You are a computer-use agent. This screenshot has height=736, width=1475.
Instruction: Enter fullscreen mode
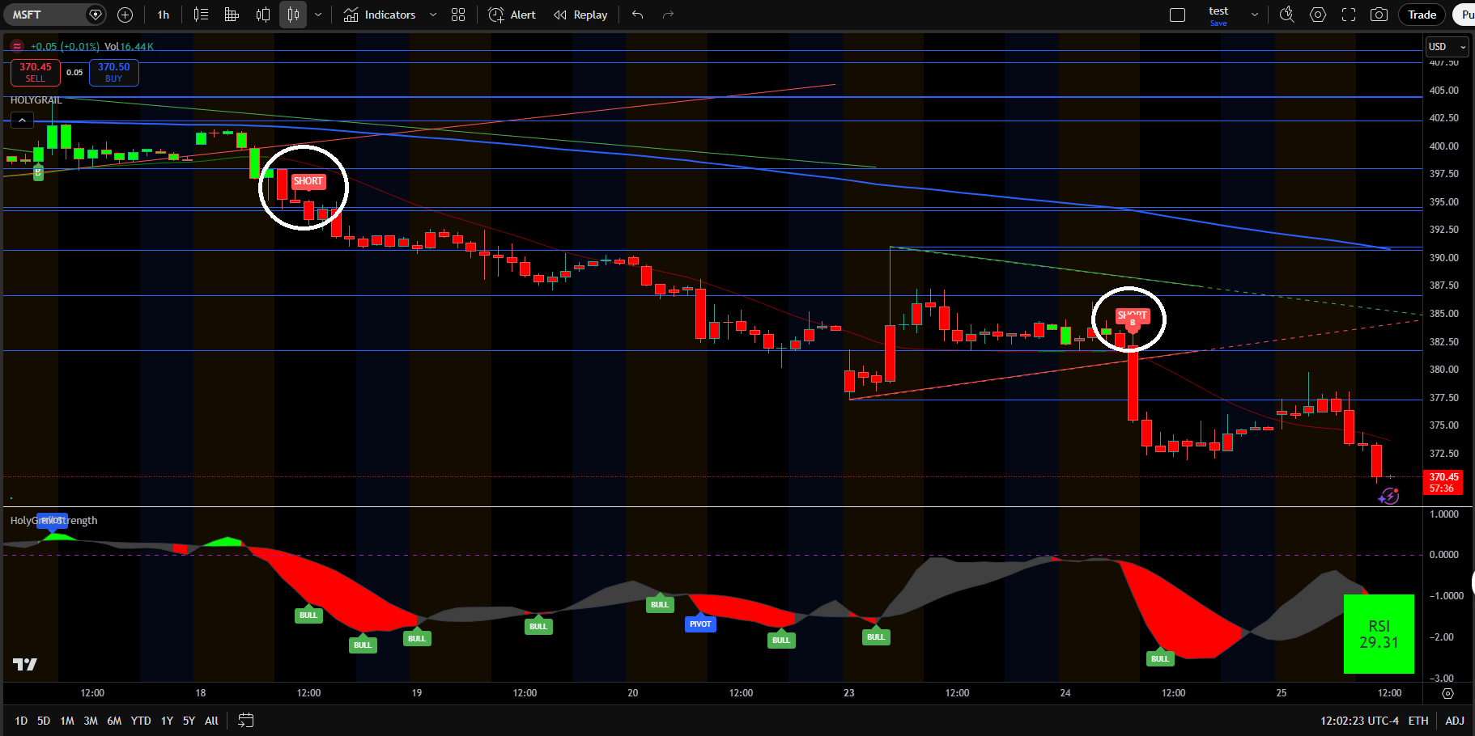click(1349, 15)
